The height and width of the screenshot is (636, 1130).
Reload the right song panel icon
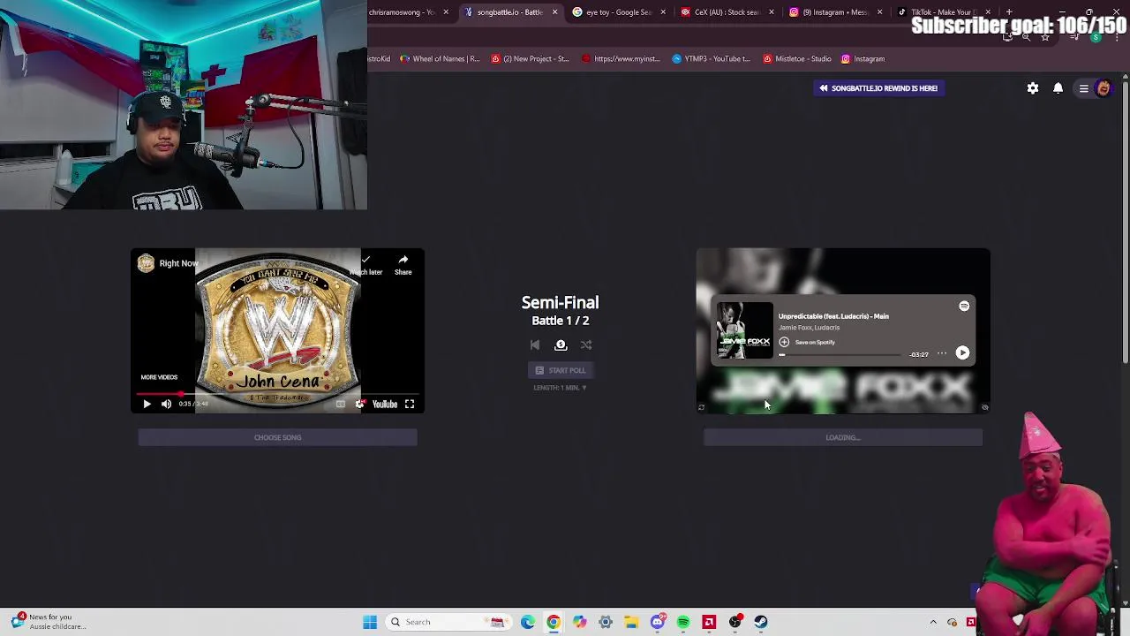coord(701,407)
